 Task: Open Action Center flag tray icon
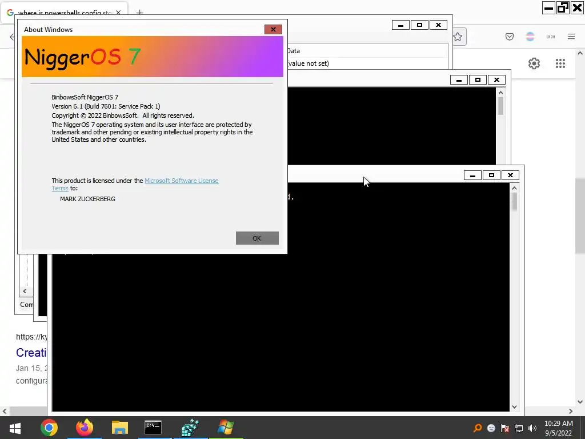click(x=505, y=428)
